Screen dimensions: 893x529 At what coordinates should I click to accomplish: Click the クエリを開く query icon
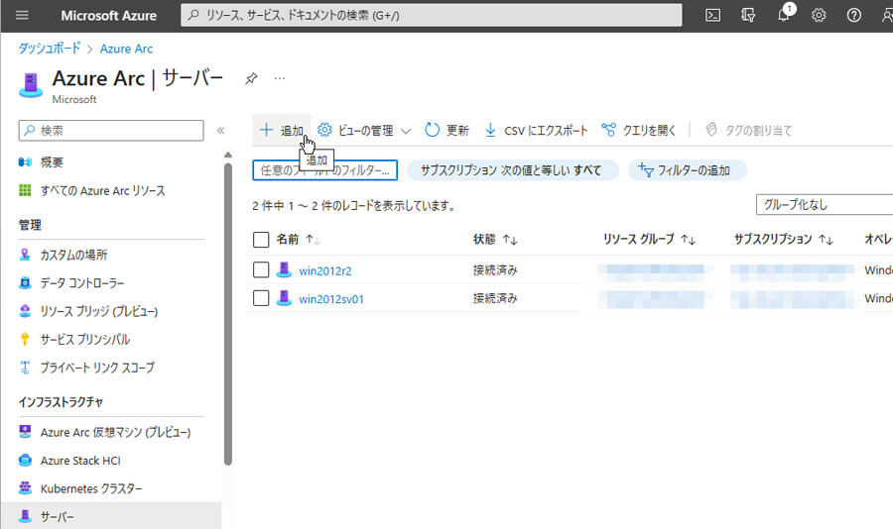click(609, 130)
